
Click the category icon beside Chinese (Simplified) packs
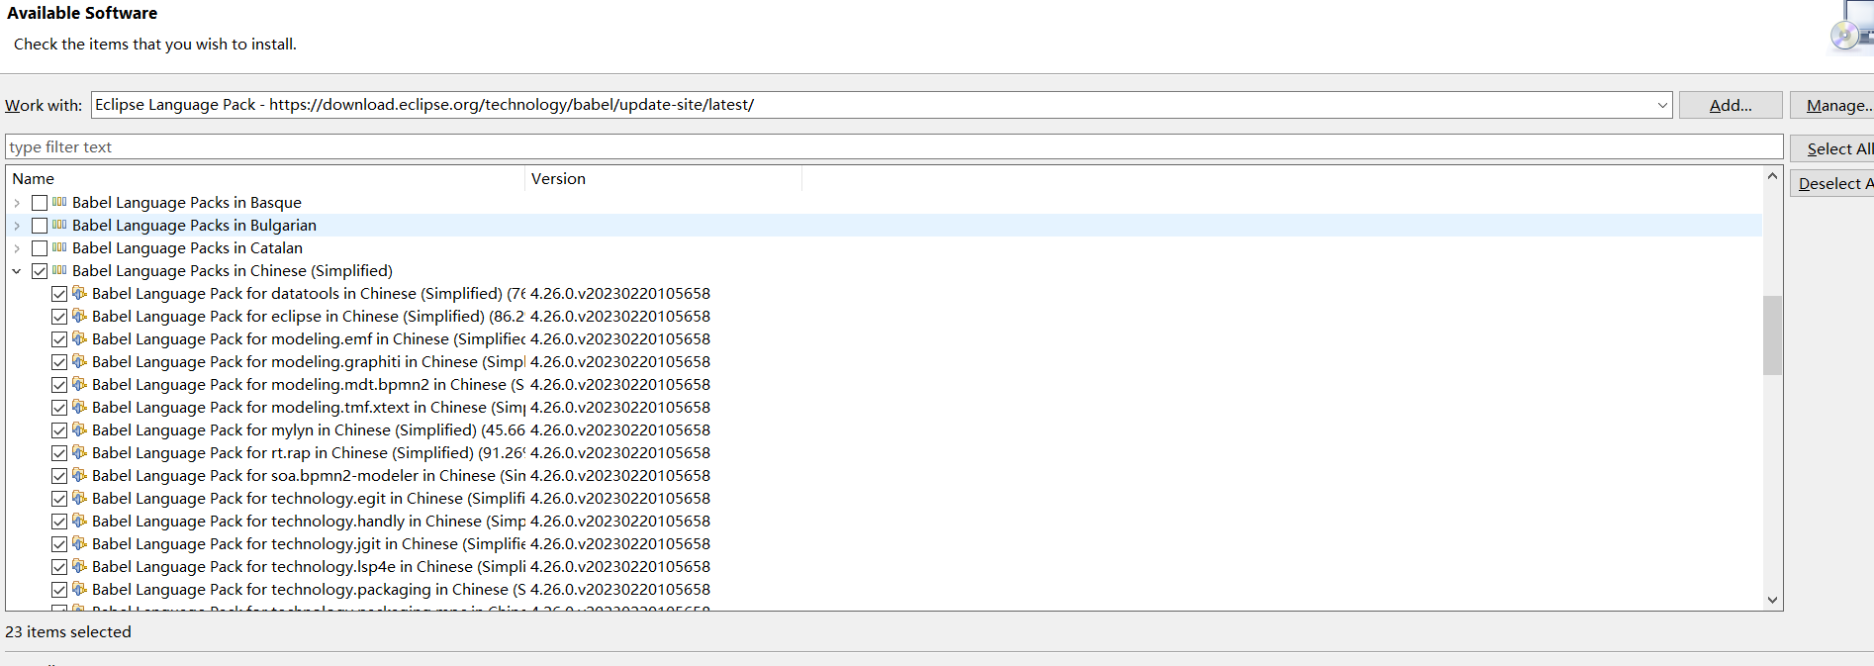pos(59,270)
